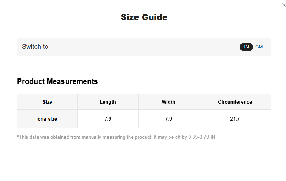Click the asterisk starting the measurement footnote
The image size is (286, 181).
pos(18,137)
